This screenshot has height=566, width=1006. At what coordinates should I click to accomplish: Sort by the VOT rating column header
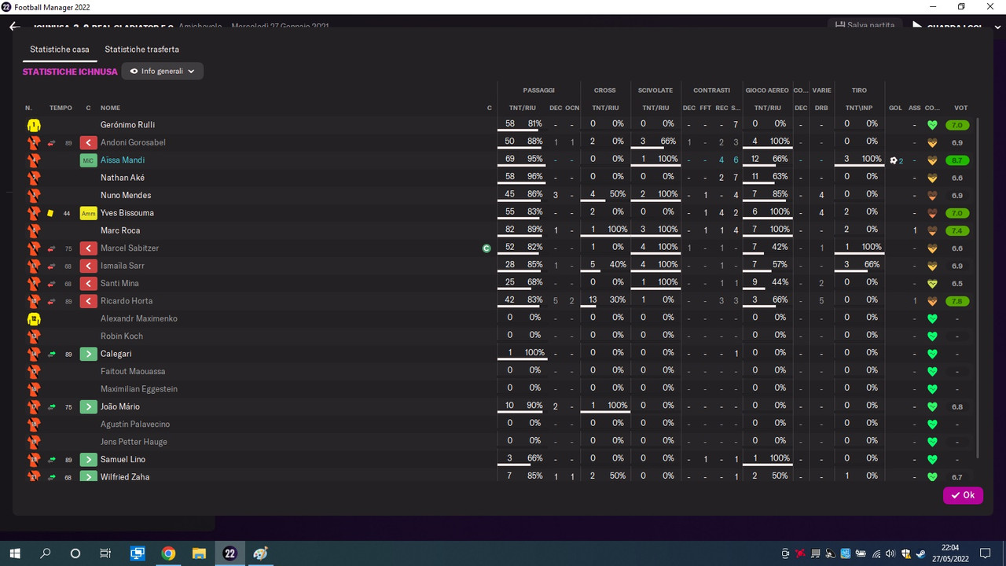(x=960, y=108)
